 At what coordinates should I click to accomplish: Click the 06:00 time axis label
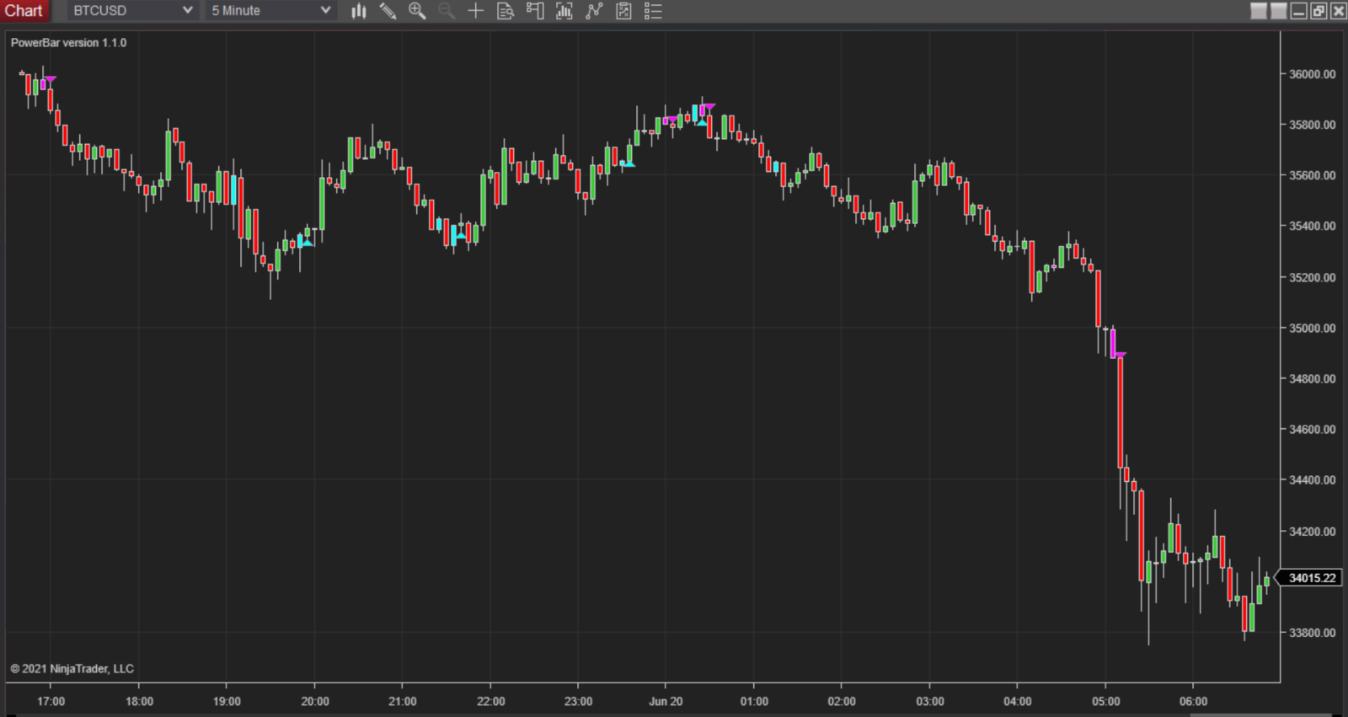tap(1193, 701)
